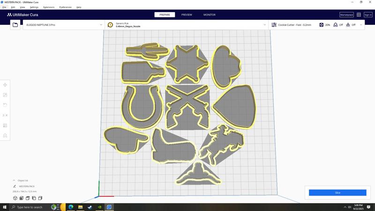Switch to 3D perspective view cube
Screen dimensions: 375x211
coord(15,198)
